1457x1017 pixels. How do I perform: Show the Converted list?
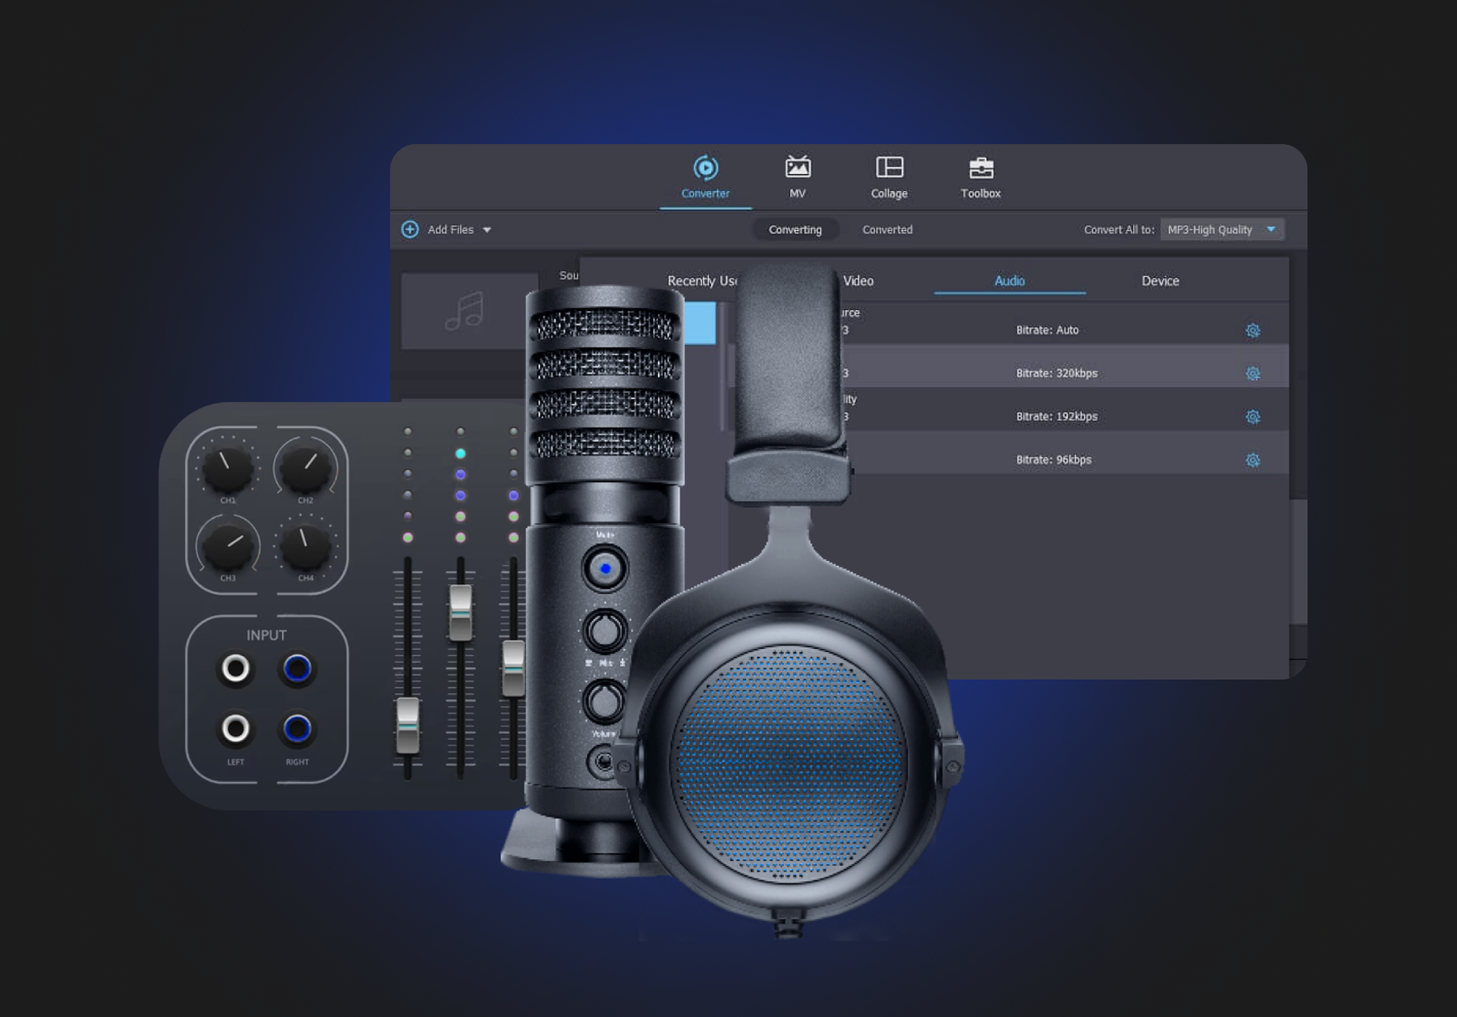click(x=887, y=230)
